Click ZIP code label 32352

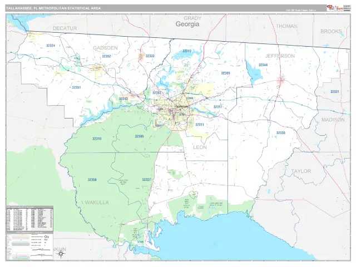(106, 56)
